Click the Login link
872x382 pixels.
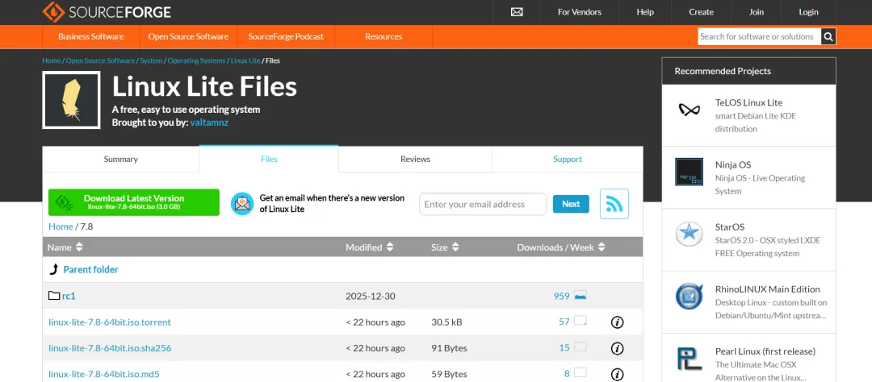tap(808, 11)
